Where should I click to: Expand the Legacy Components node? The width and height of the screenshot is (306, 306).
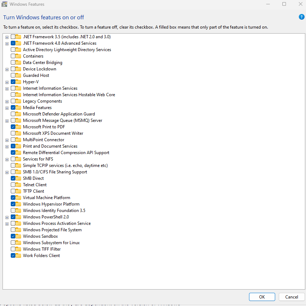[x=7, y=102]
